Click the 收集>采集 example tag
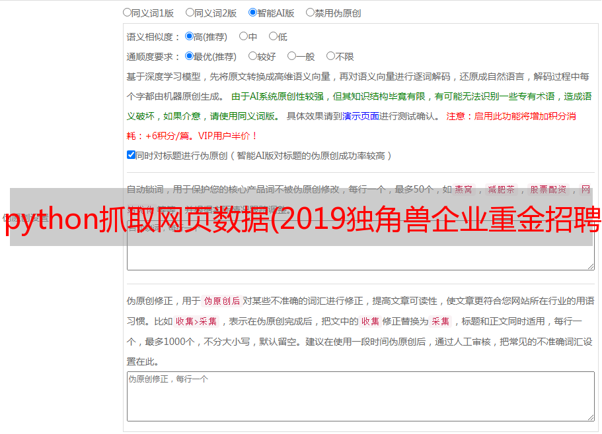 tap(196, 321)
